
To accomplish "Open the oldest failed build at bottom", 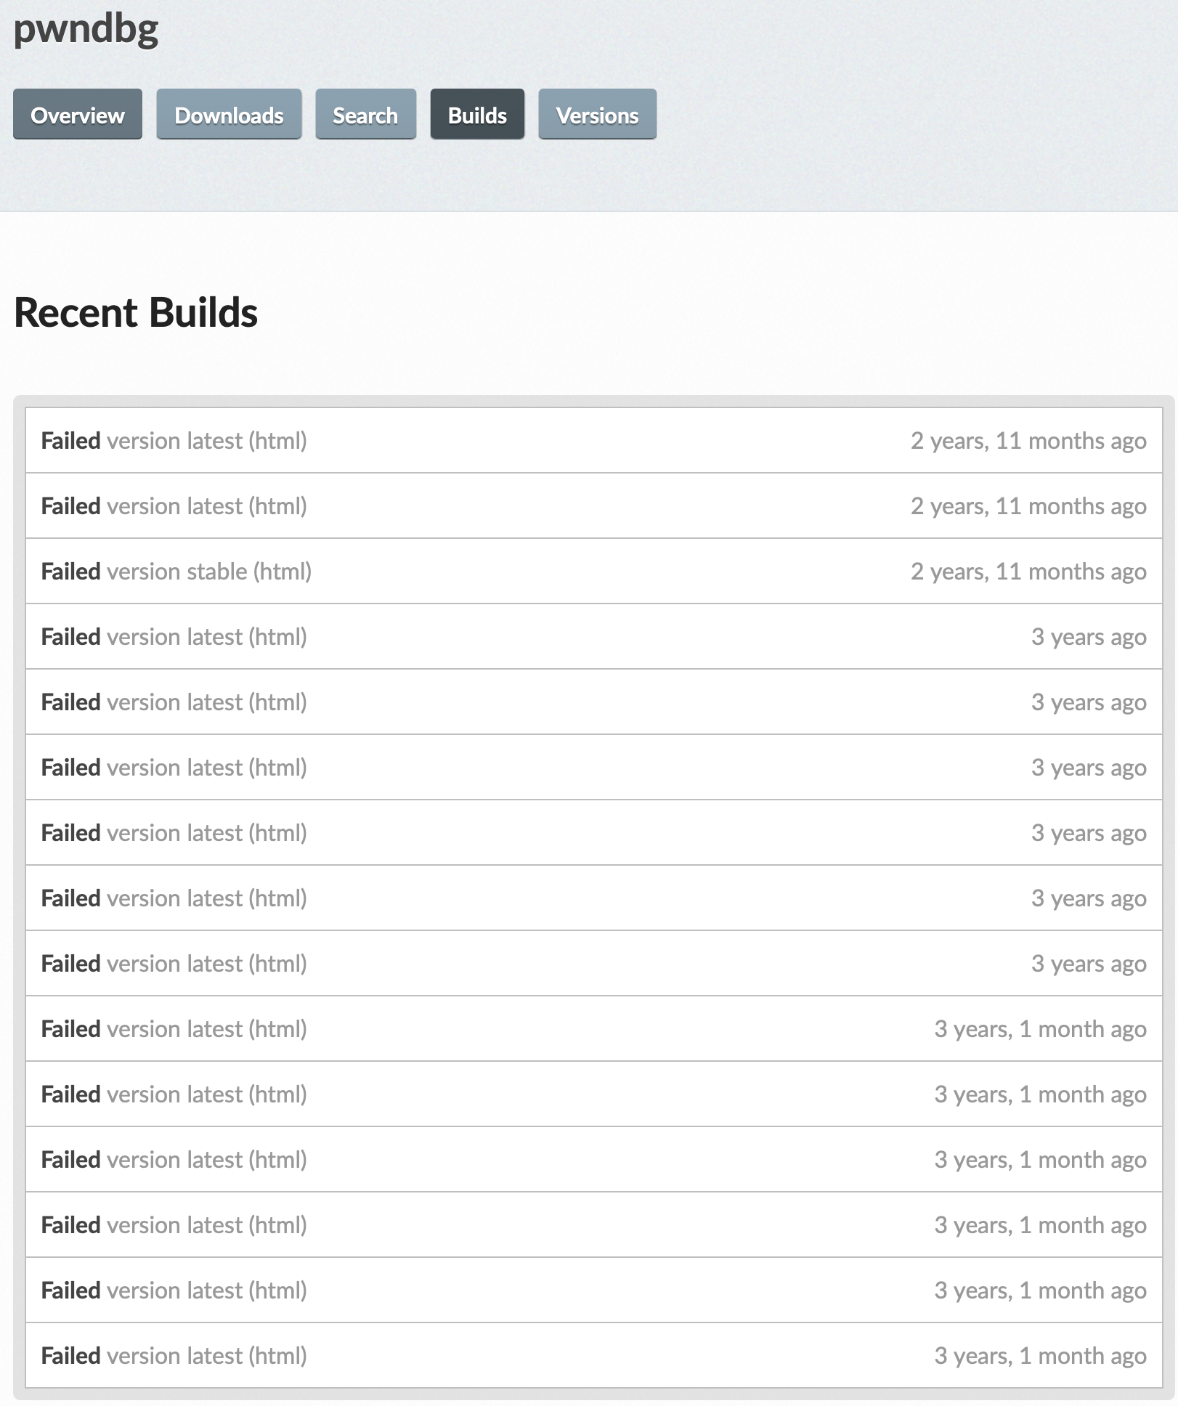I will click(x=174, y=1355).
